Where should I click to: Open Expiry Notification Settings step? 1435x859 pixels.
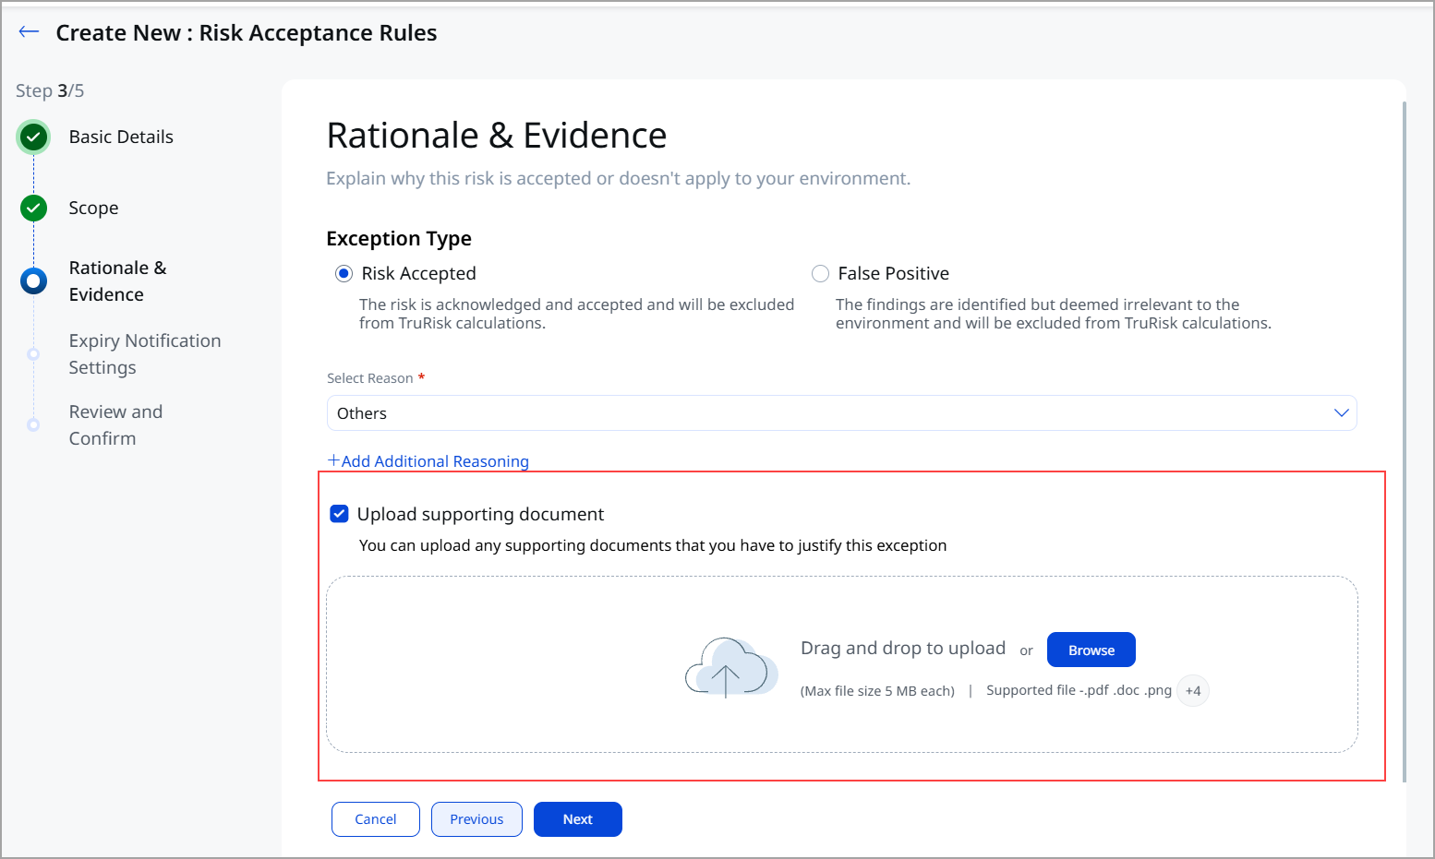[145, 354]
